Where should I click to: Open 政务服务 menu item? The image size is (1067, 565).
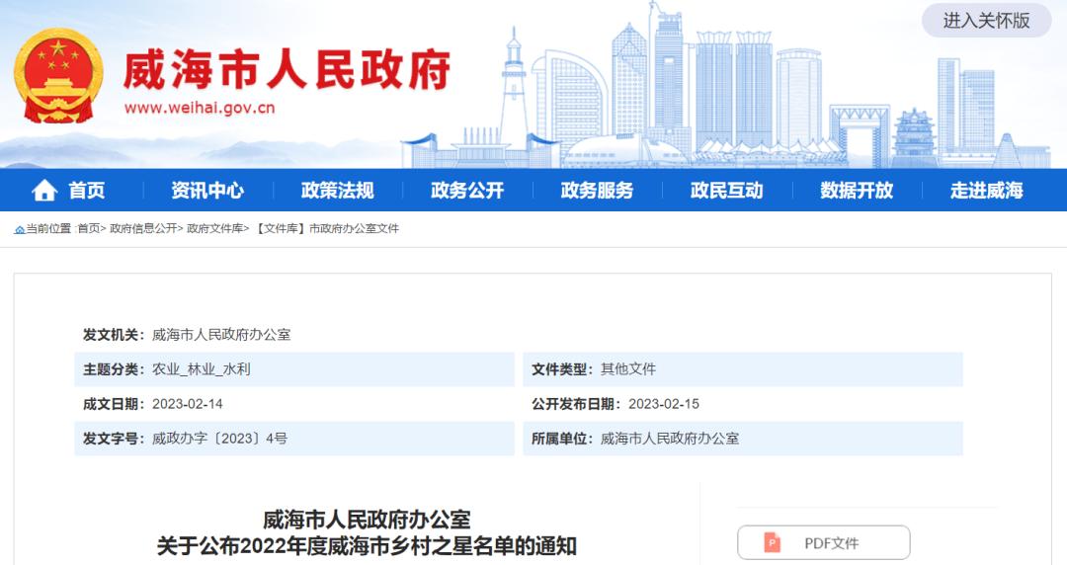tap(597, 190)
